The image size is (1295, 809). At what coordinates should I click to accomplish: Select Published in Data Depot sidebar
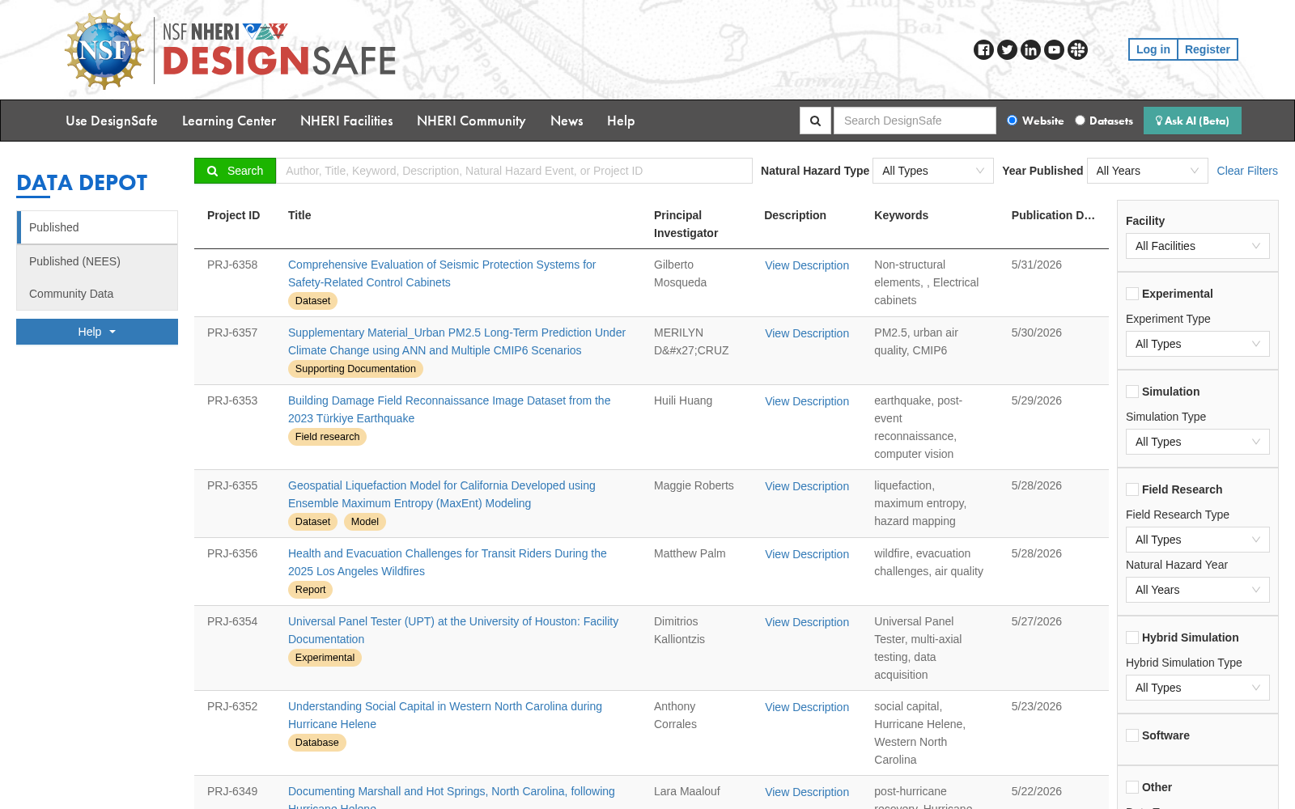coord(97,227)
